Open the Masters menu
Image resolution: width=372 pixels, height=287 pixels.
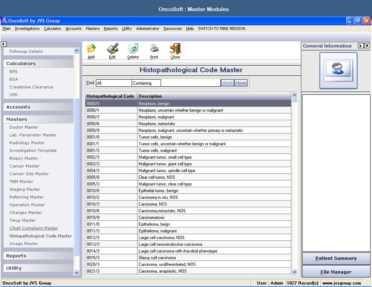pyautogui.click(x=93, y=28)
